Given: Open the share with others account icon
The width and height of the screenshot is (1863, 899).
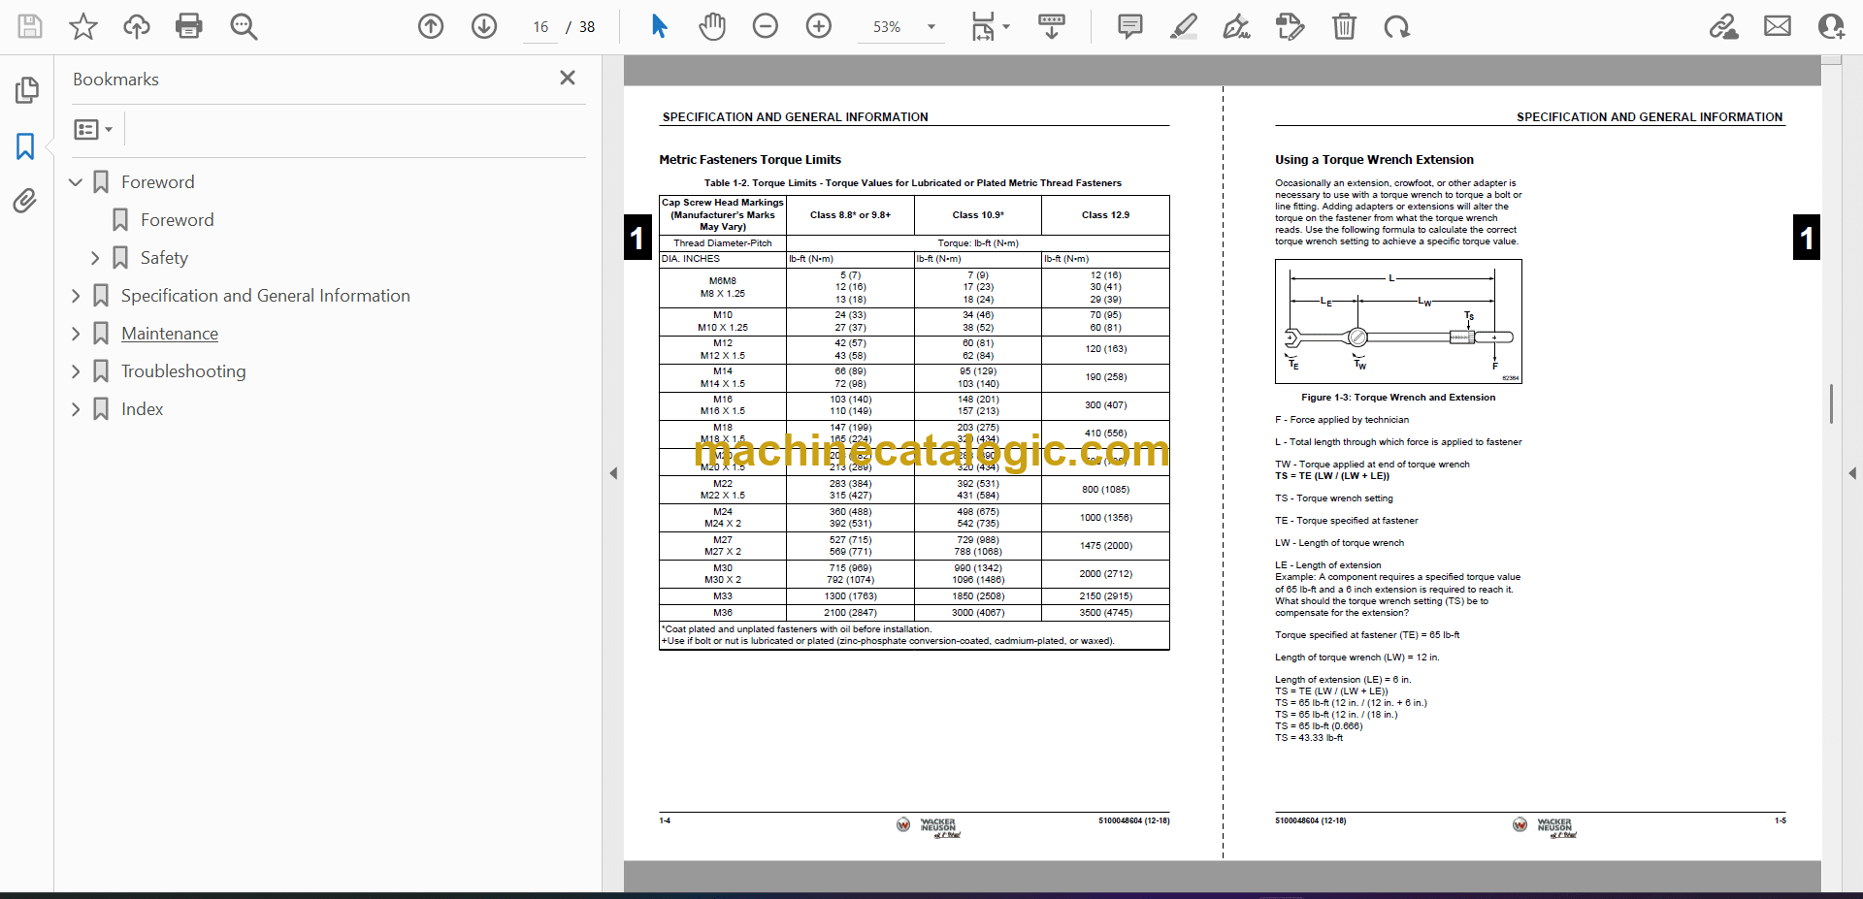Looking at the screenshot, I should tap(1831, 26).
